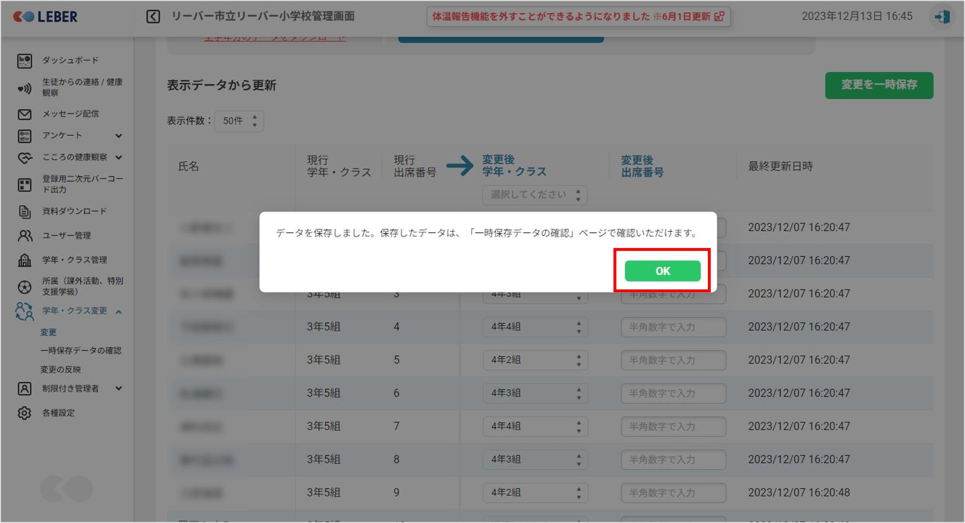This screenshot has height=523, width=965.
Task: Click the logout icon at top right
Action: coord(941,17)
